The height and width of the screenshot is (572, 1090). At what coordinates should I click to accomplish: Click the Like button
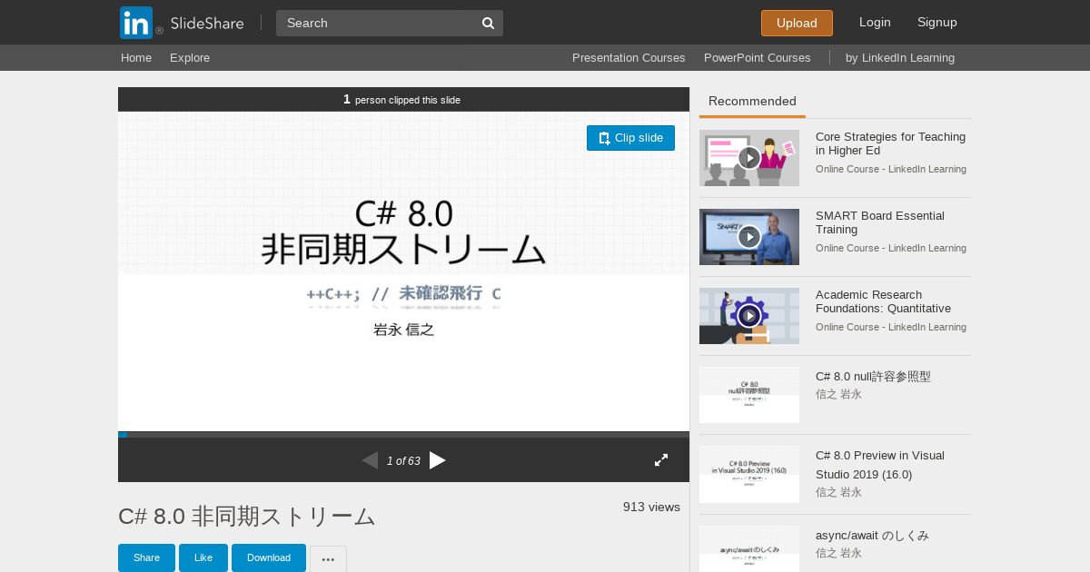203,557
